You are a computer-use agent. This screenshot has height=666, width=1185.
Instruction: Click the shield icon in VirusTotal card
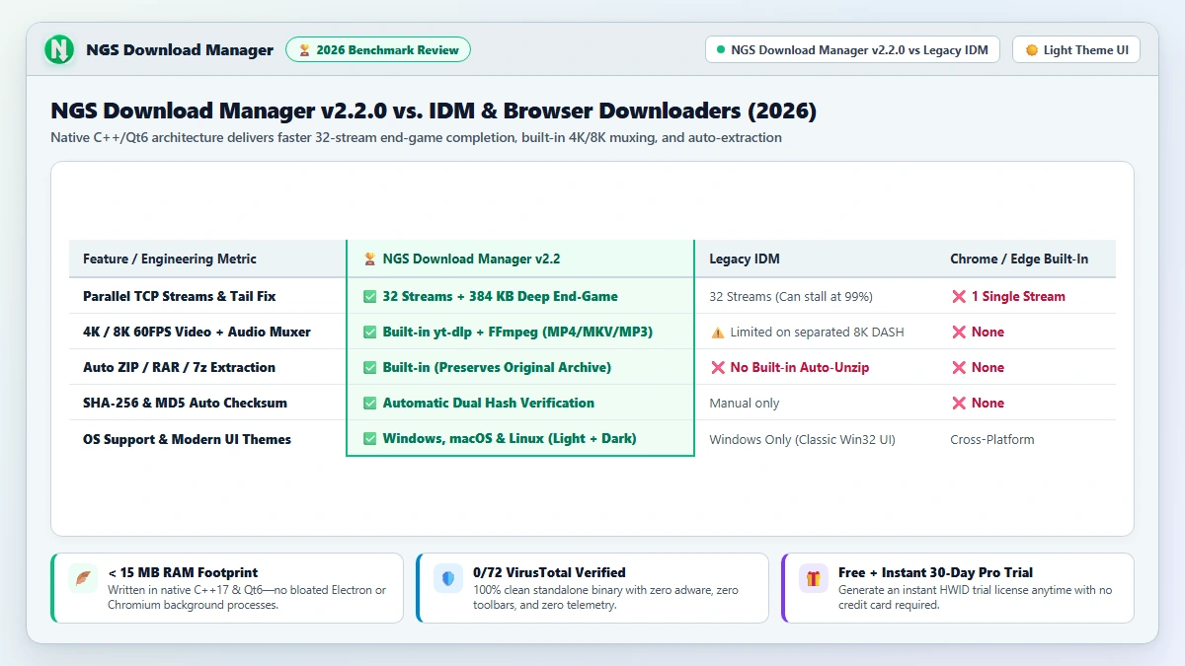[448, 578]
